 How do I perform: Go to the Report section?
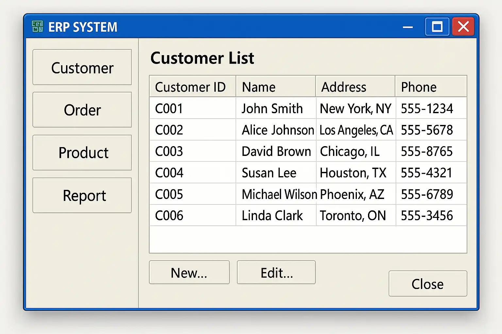pos(82,195)
